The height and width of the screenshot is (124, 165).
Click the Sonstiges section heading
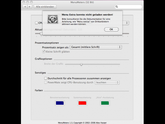pyautogui.click(x=40, y=73)
